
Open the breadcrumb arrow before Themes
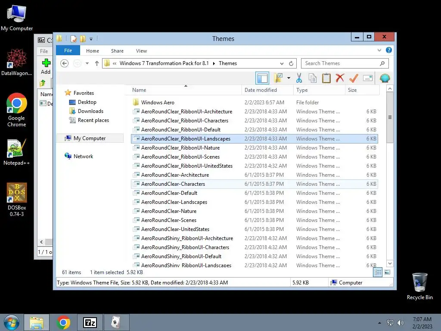click(x=214, y=63)
